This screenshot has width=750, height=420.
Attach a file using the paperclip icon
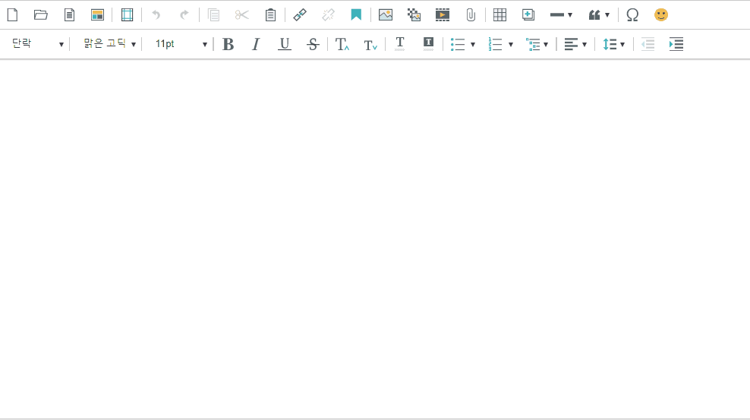click(471, 14)
